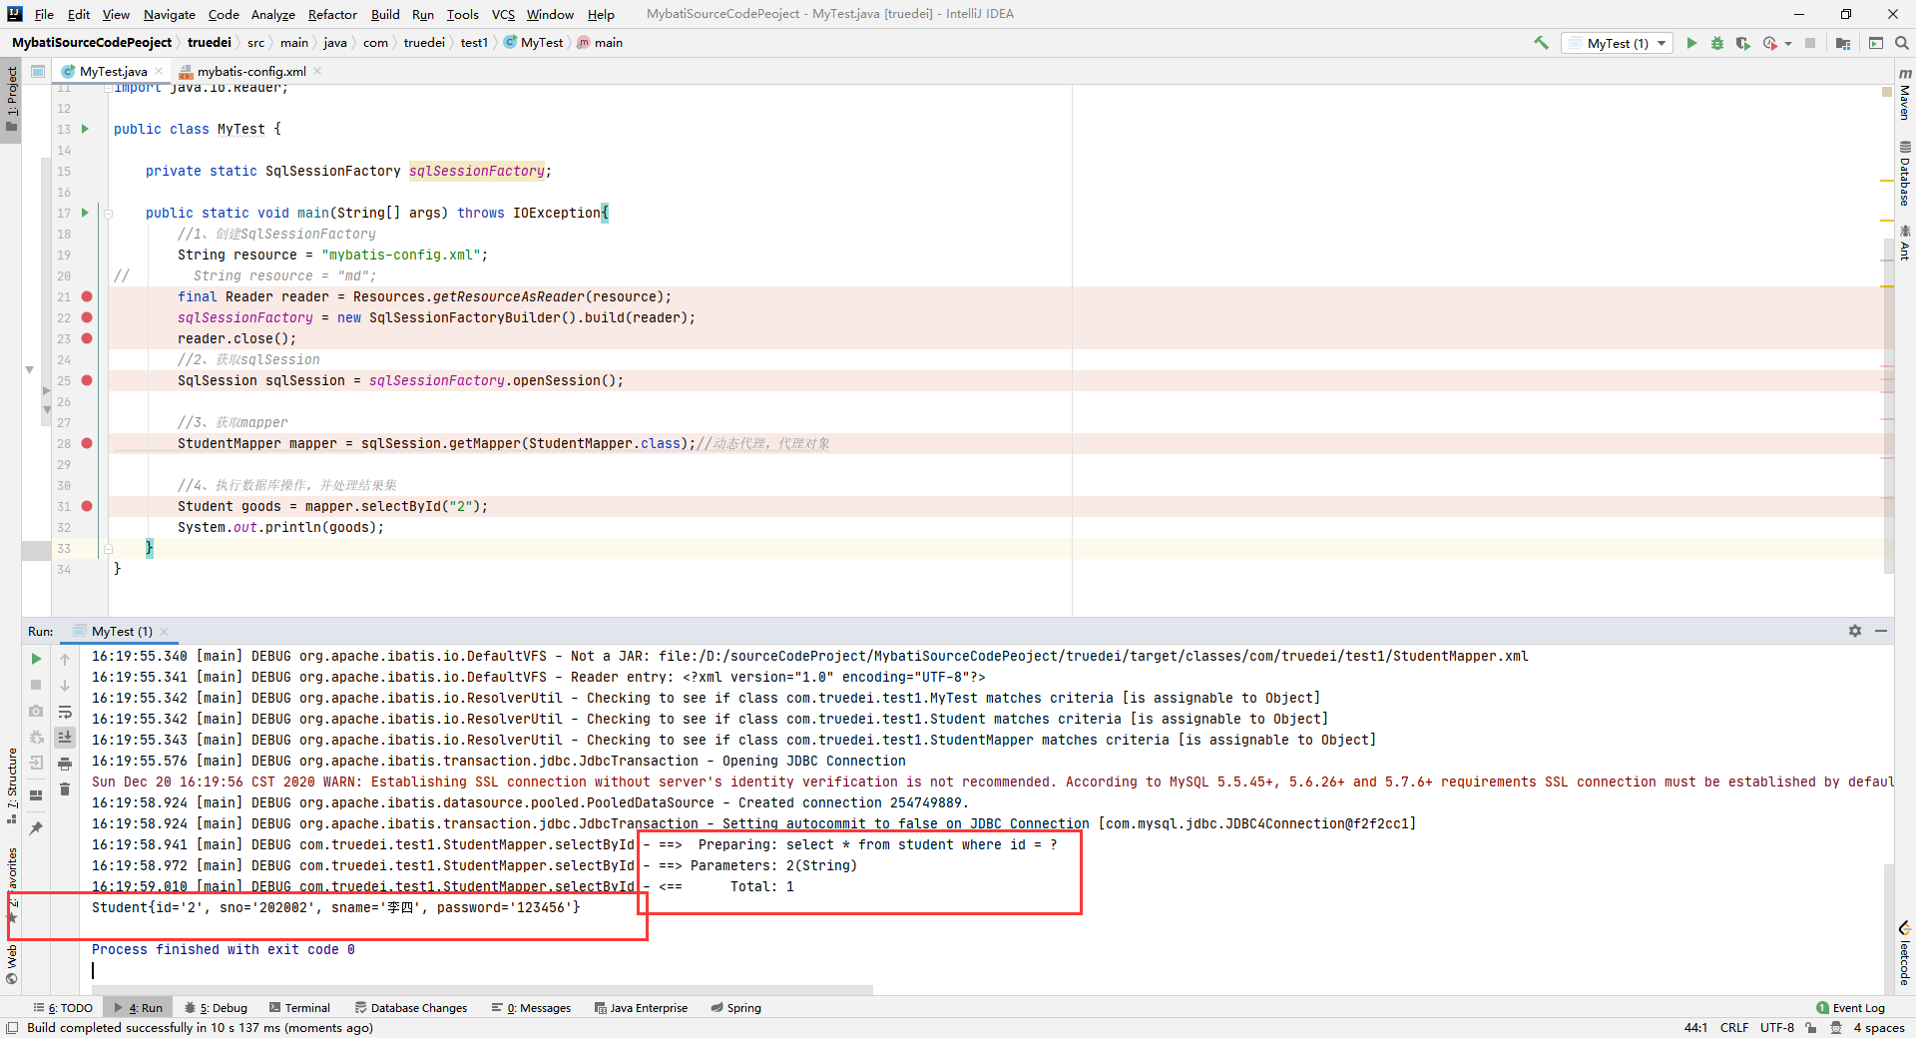Screen dimensions: 1916x1038
Task: Open the Project tool window stripe
Action: point(11,100)
